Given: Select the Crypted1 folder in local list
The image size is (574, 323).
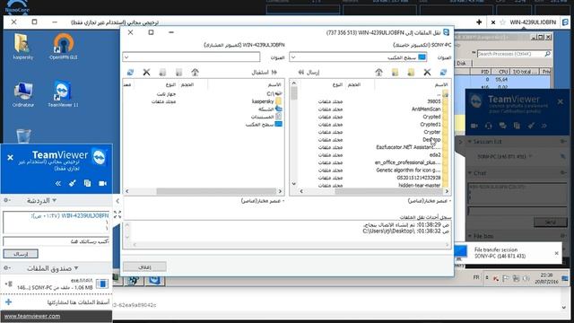Looking at the screenshot, I should [430, 125].
